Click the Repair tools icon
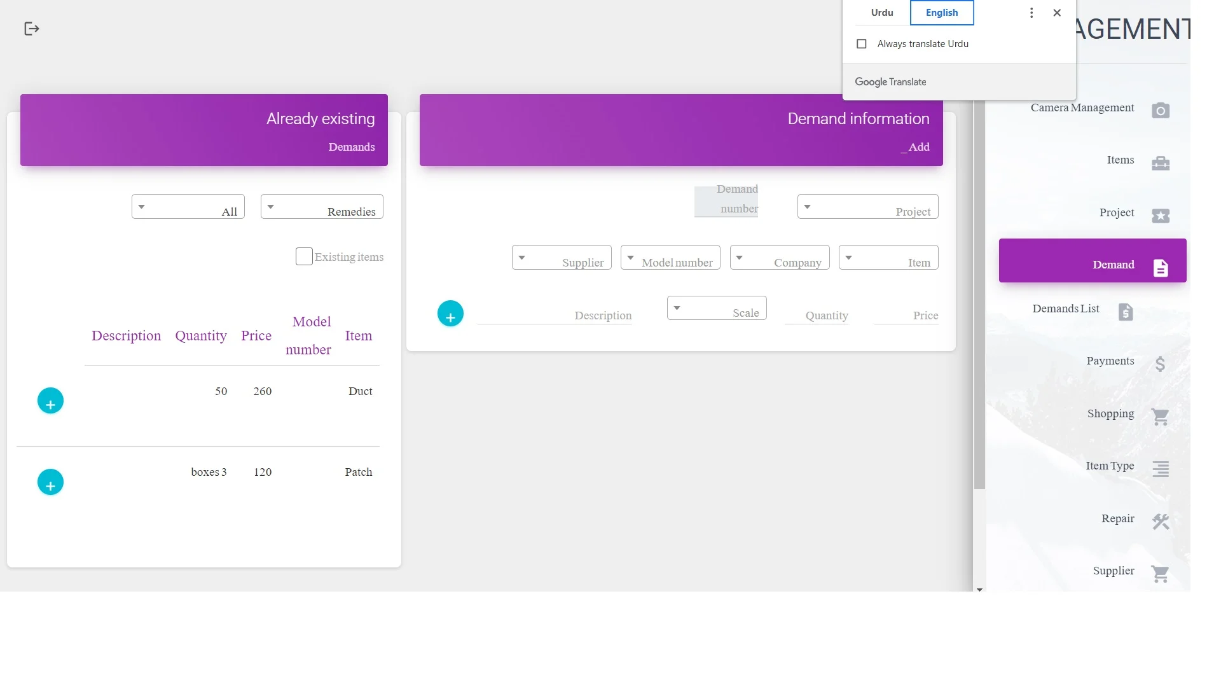 point(1160,522)
